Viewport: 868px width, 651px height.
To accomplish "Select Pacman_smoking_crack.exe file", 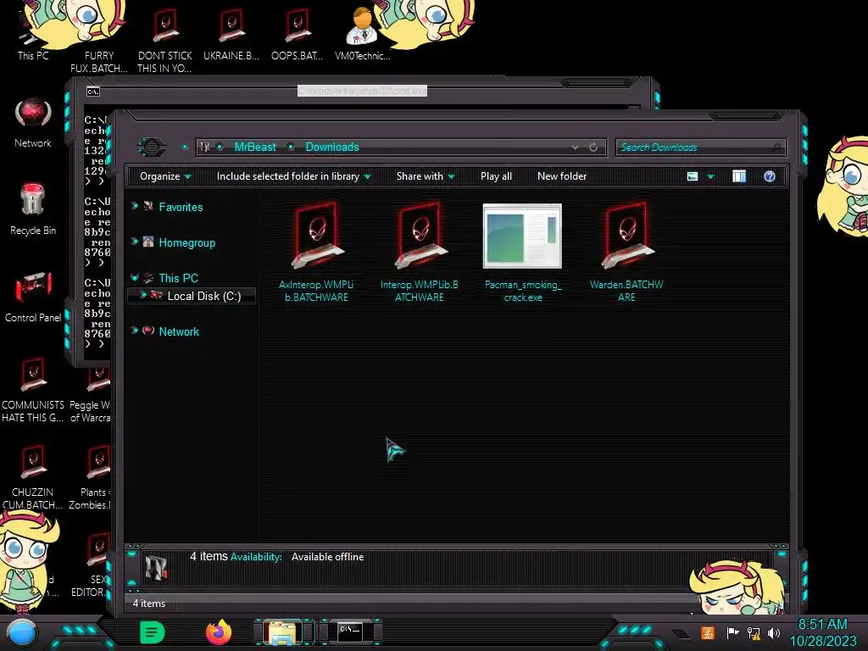I will (522, 253).
